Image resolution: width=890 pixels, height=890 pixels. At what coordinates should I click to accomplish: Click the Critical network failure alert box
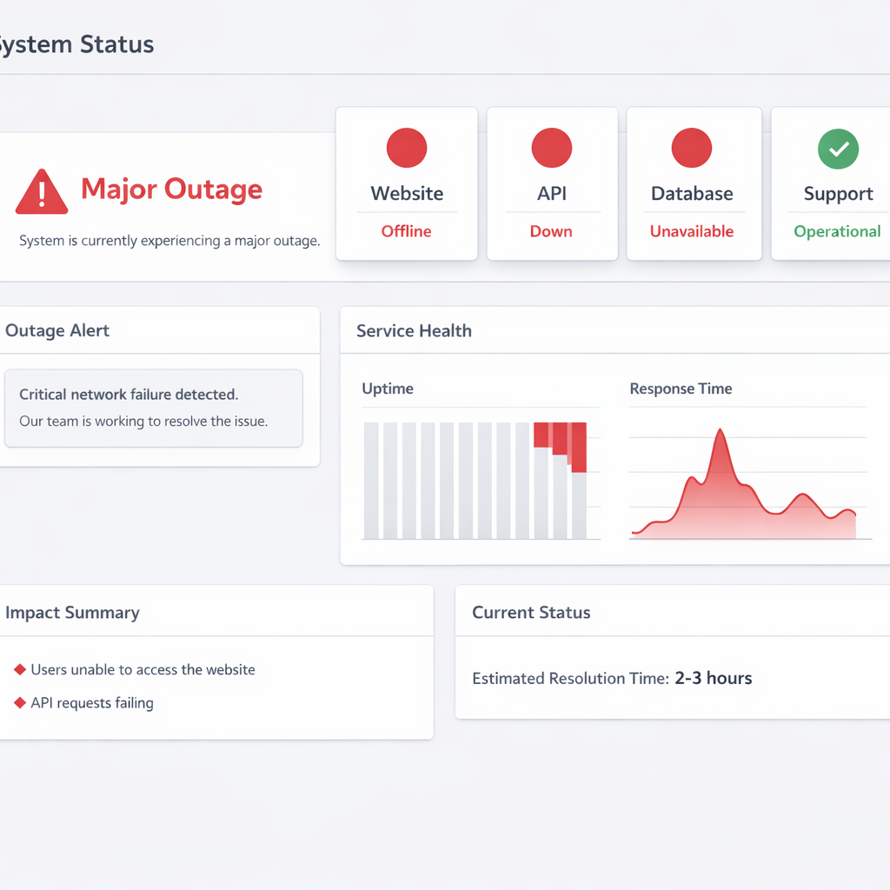point(153,408)
